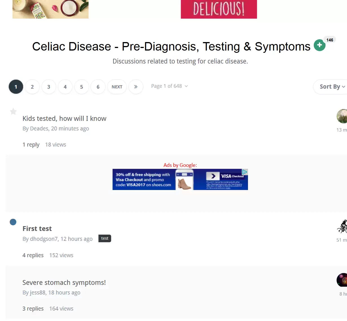Open the 'Kids tested, how will I know' topic
Image resolution: width=347 pixels, height=321 pixels.
[x=64, y=119]
